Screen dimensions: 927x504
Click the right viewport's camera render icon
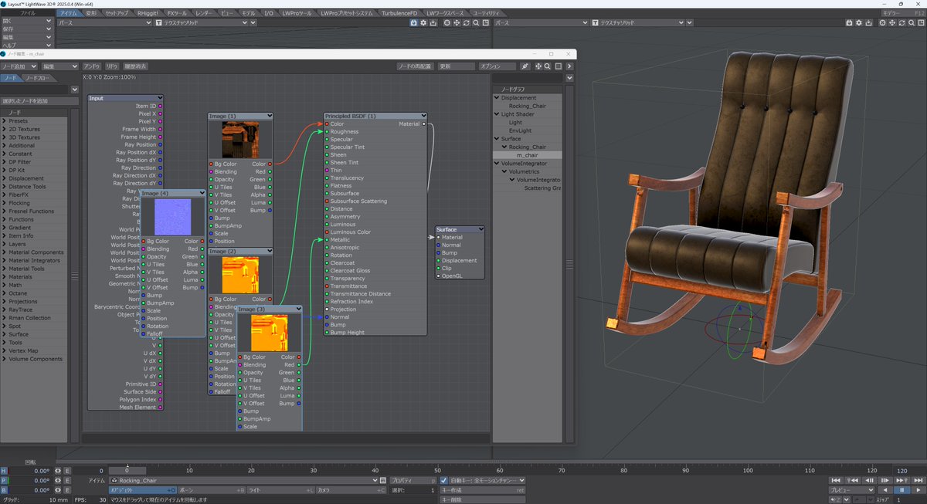tap(849, 23)
